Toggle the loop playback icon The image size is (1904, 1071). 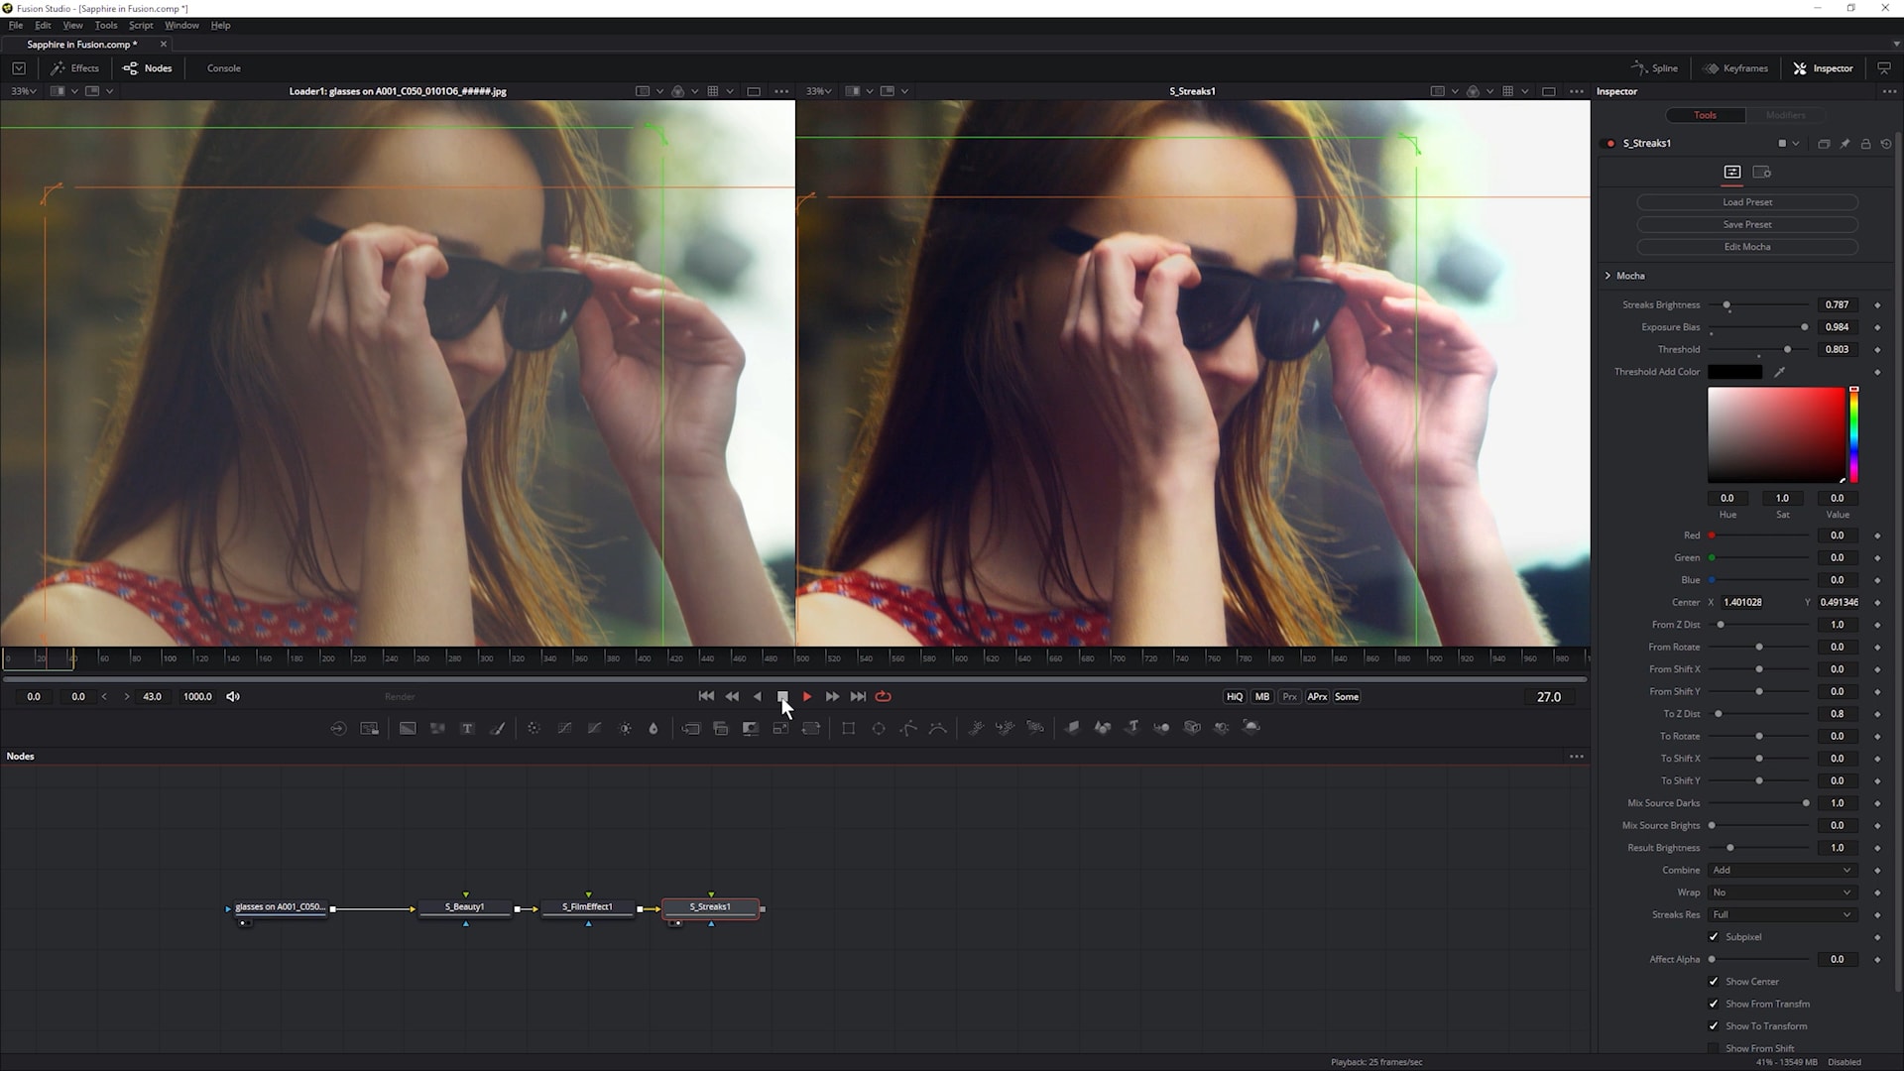[x=883, y=696]
